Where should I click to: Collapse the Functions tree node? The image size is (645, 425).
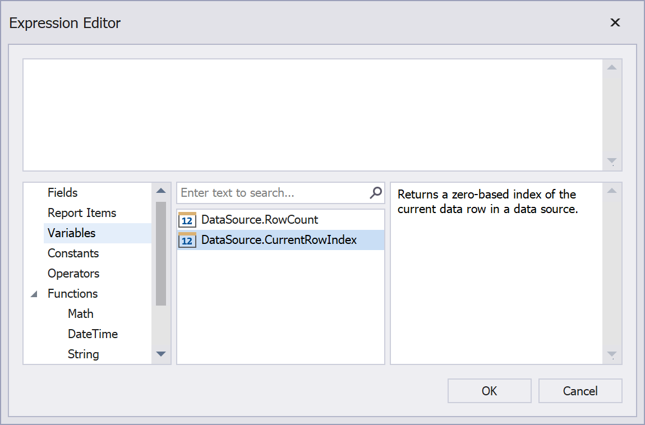35,294
